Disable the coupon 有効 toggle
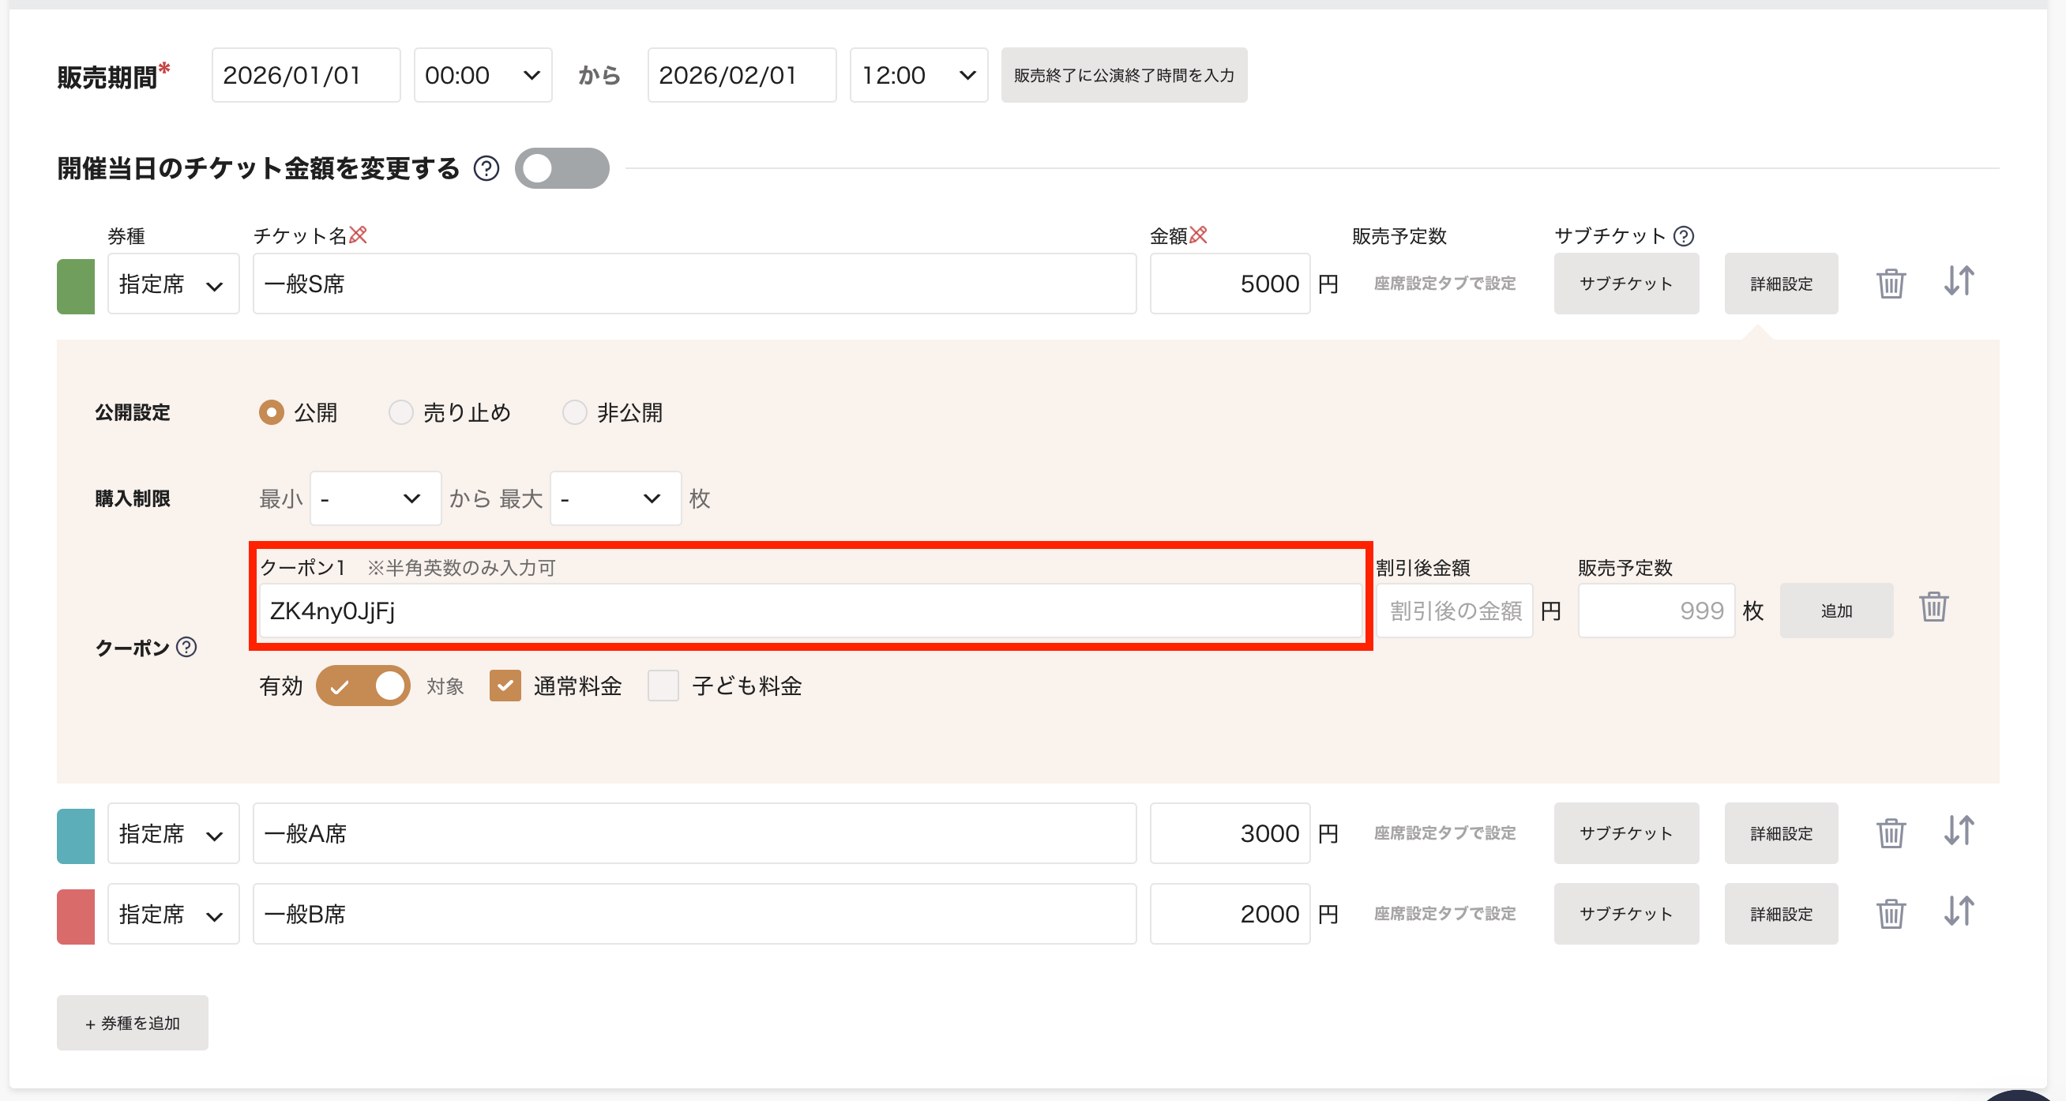This screenshot has height=1101, width=2066. click(363, 686)
